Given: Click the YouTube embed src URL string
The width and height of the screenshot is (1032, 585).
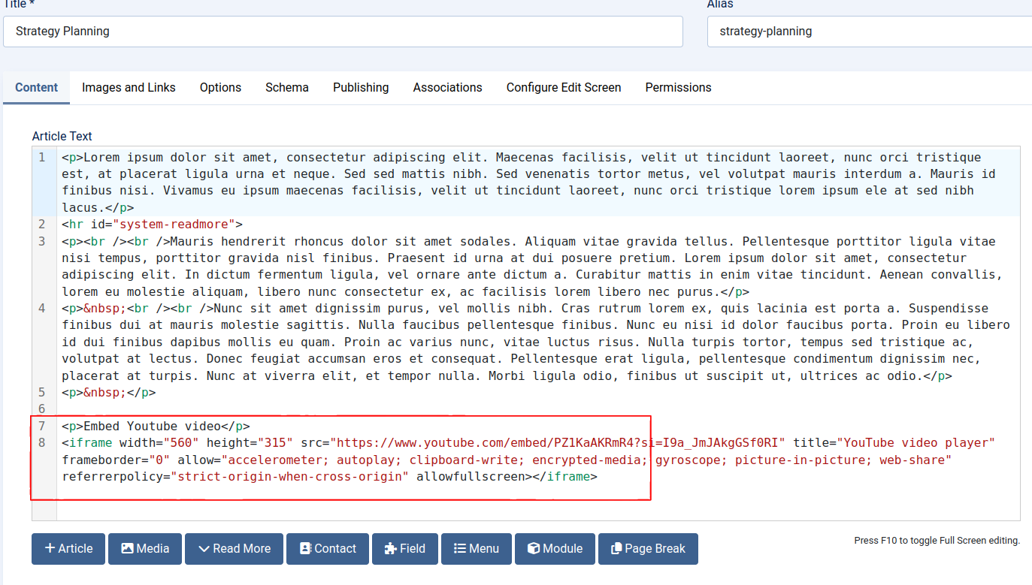Looking at the screenshot, I should (558, 443).
